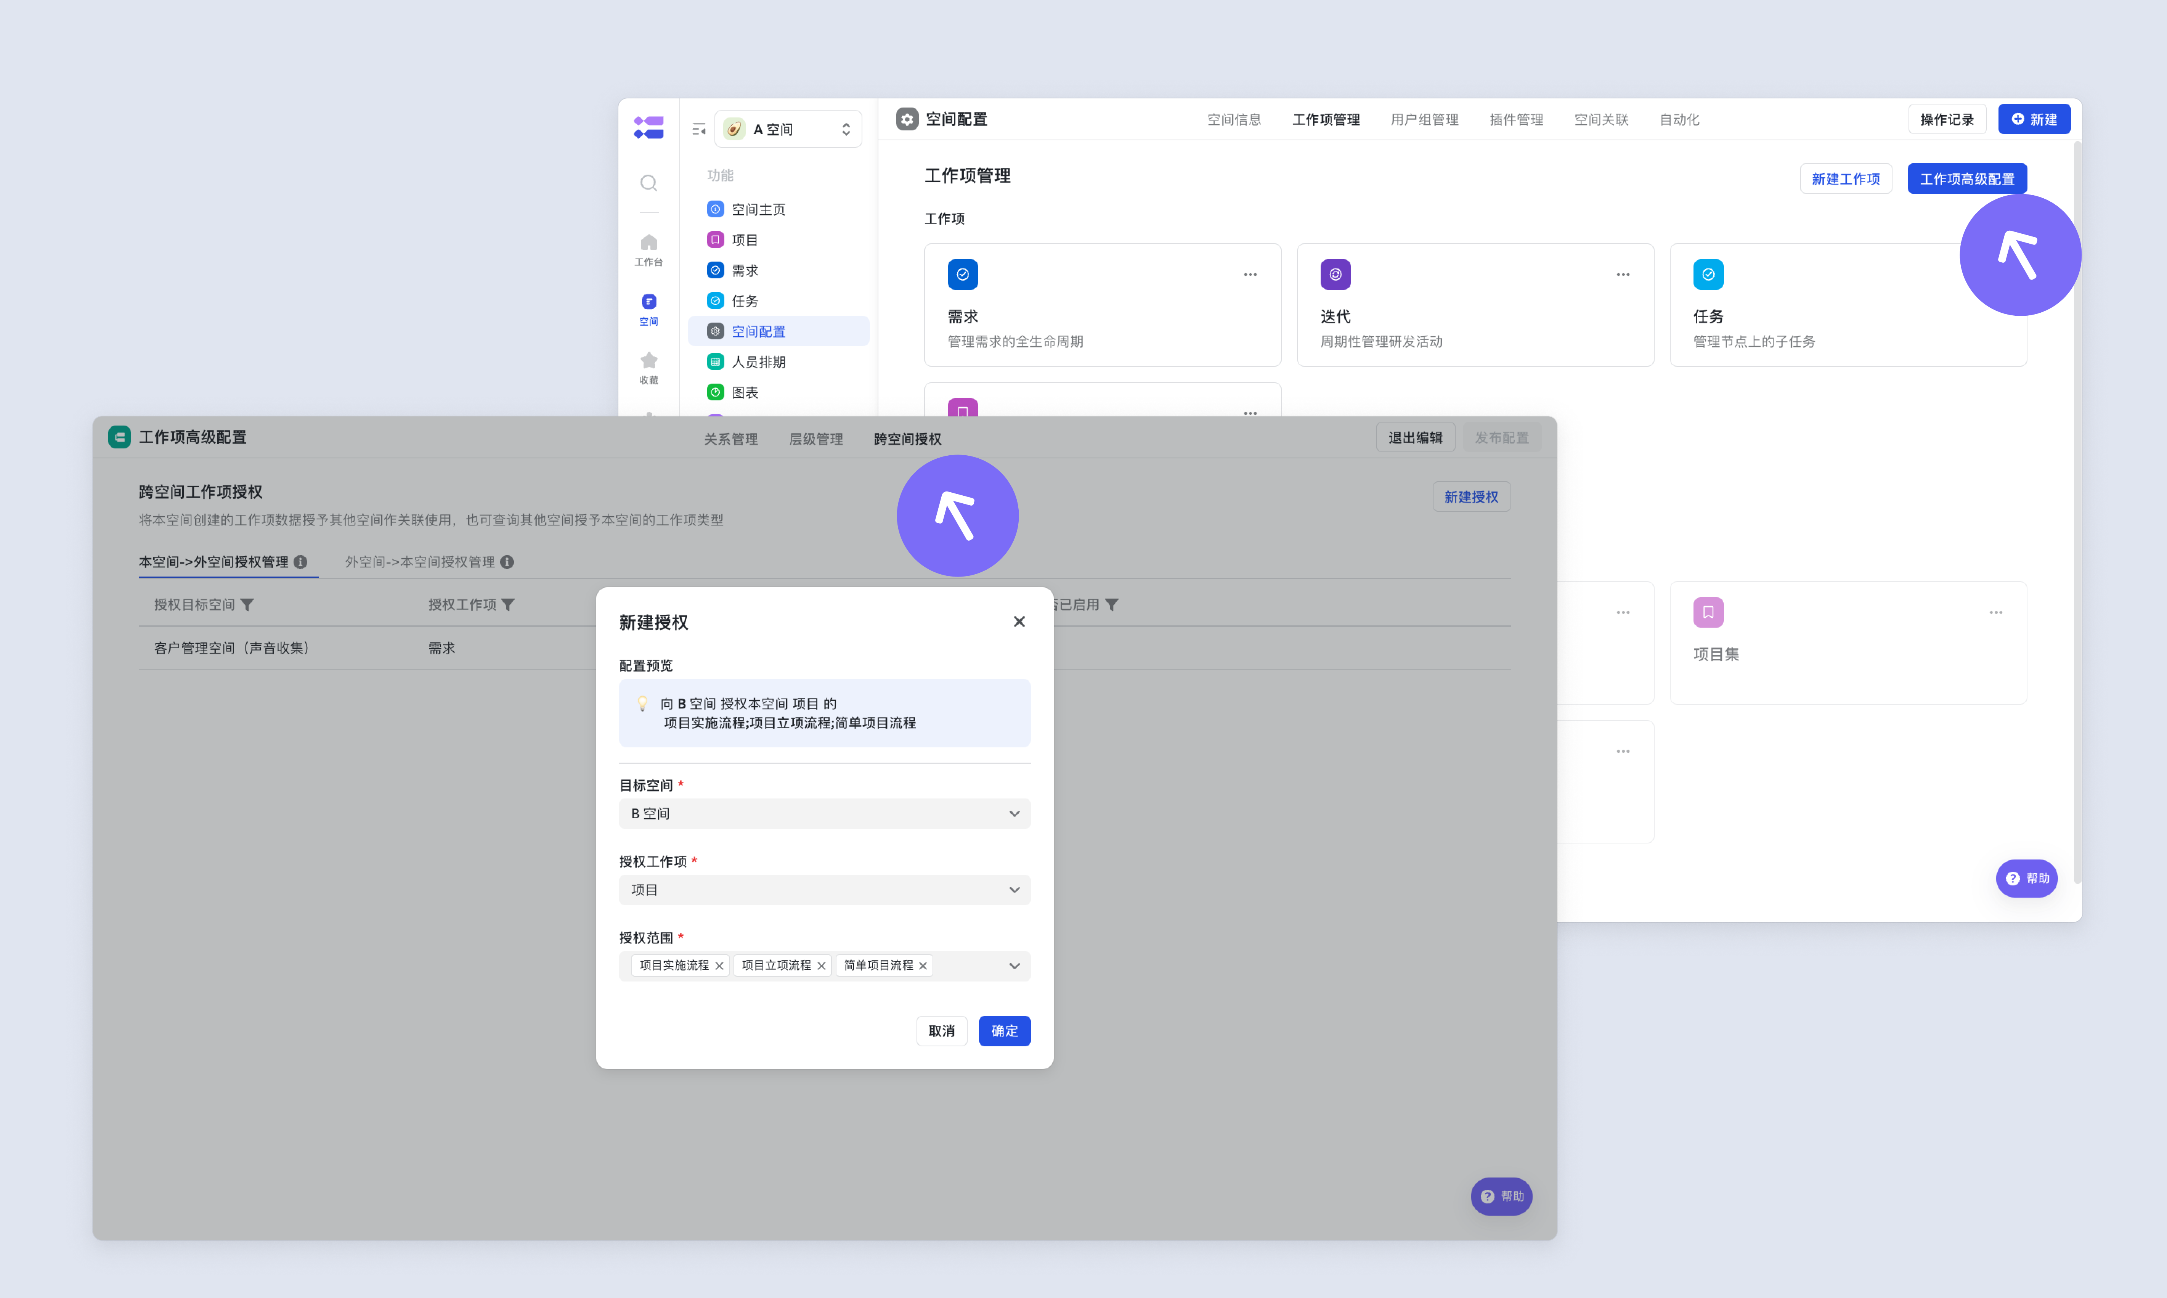The height and width of the screenshot is (1298, 2167).
Task: Filter the 授权目标空间 column
Action: coord(247,604)
